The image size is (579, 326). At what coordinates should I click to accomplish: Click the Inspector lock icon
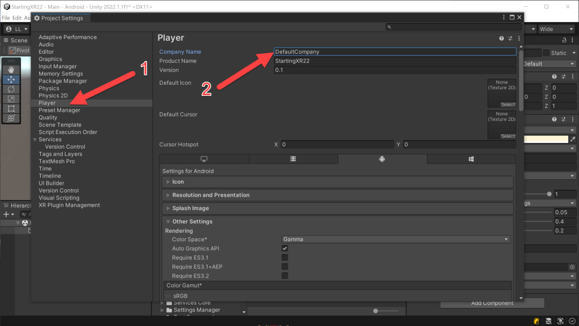pos(564,40)
